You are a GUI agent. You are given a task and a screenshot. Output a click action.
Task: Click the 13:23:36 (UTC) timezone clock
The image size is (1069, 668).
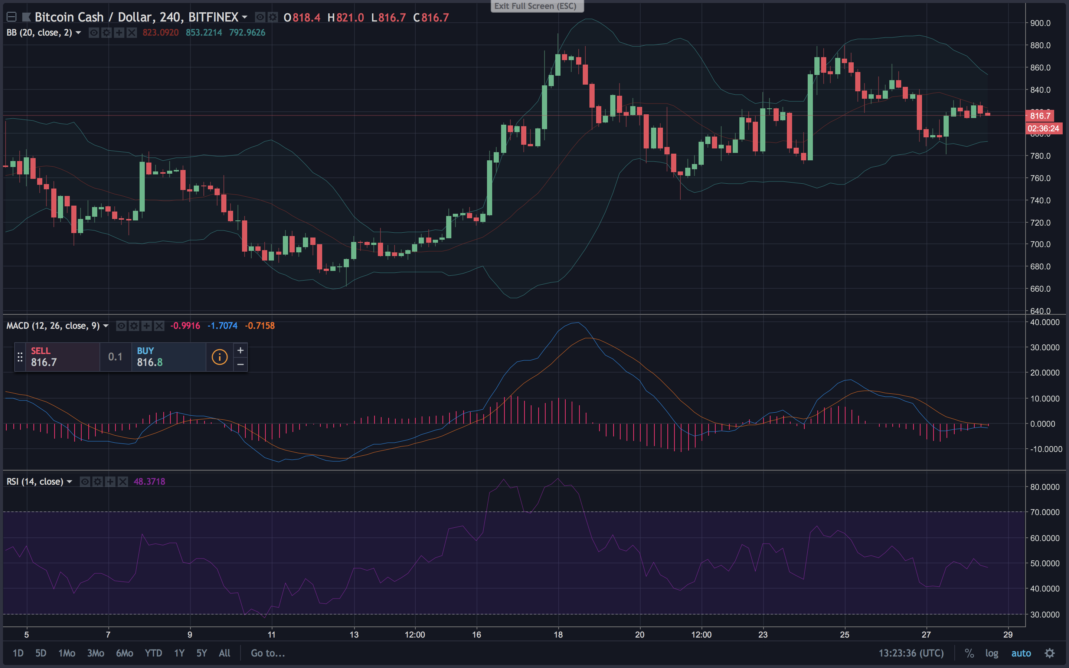click(911, 653)
